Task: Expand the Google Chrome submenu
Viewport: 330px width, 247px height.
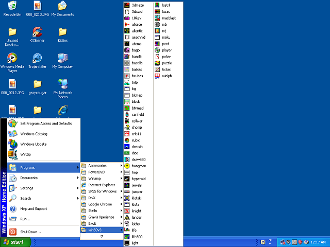Action: click(102, 204)
